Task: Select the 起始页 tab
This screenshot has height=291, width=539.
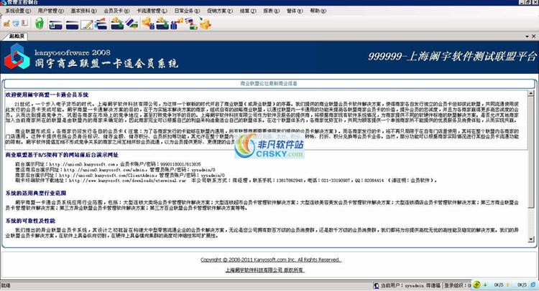Action: coord(17,36)
